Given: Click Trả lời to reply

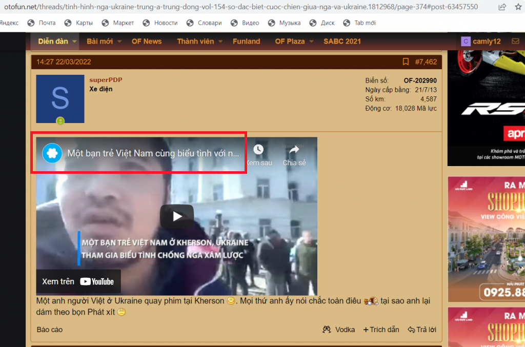Looking at the screenshot, I should [x=422, y=330].
